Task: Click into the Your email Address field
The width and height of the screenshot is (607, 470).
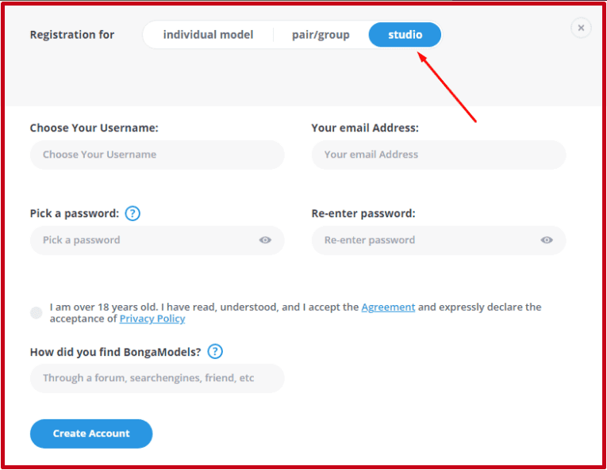Action: tap(439, 155)
